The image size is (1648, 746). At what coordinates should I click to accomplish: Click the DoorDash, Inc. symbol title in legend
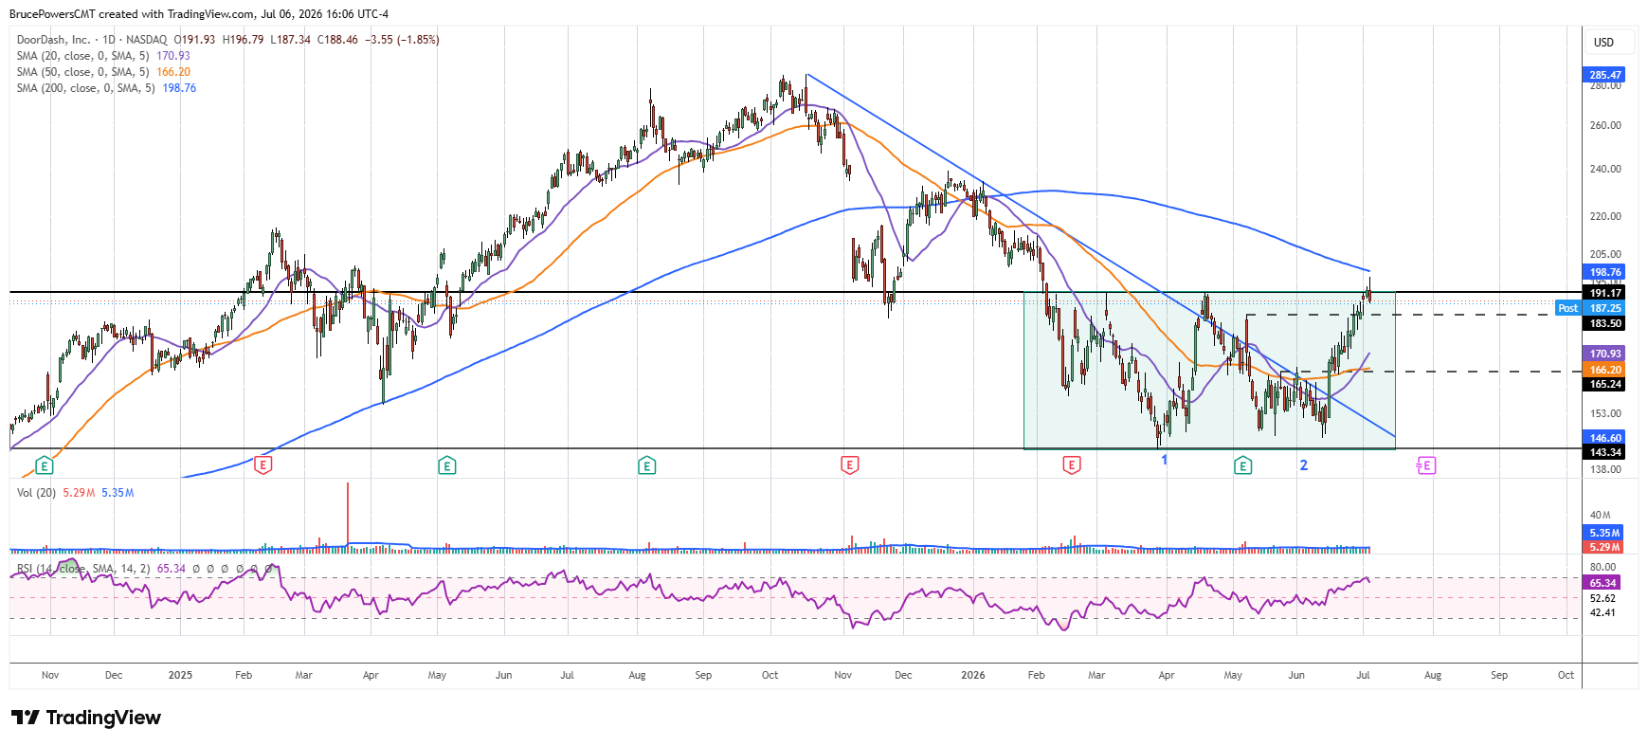point(53,40)
